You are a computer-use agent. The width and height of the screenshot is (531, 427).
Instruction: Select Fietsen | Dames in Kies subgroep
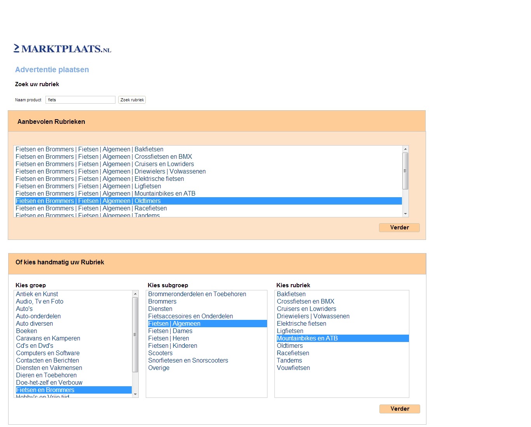coord(170,331)
